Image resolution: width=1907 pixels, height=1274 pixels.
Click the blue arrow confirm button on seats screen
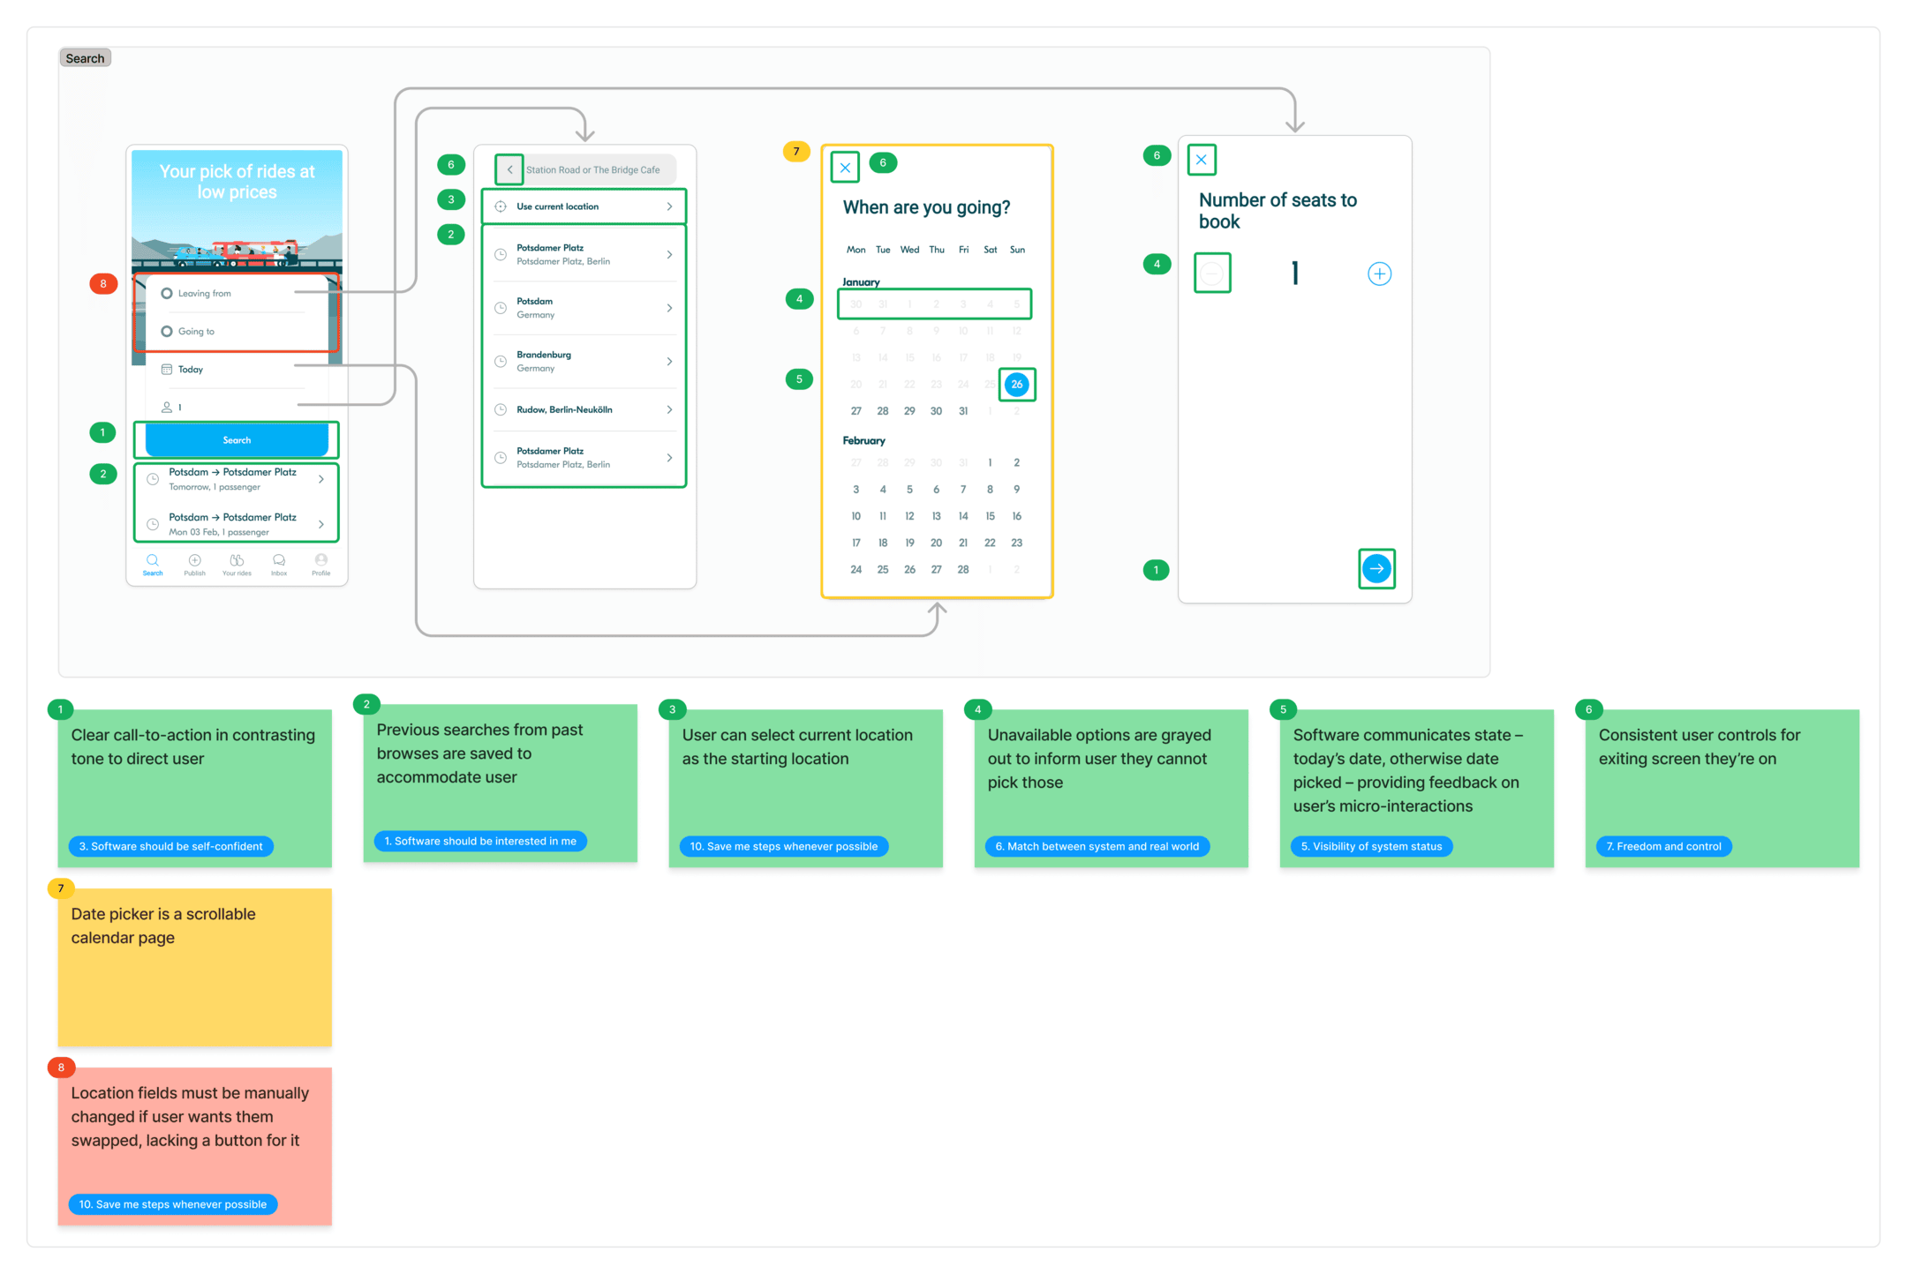[x=1376, y=568]
